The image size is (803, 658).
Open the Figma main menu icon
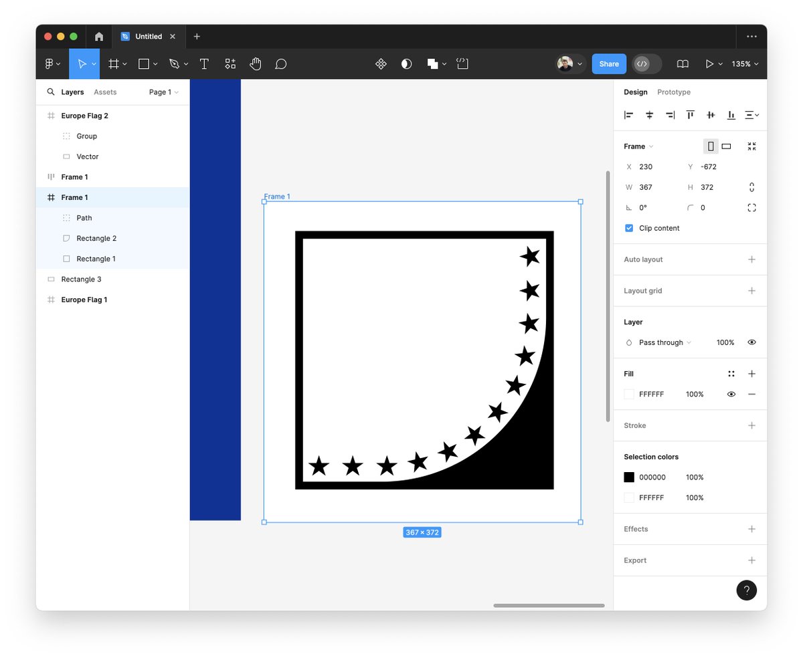(x=50, y=64)
